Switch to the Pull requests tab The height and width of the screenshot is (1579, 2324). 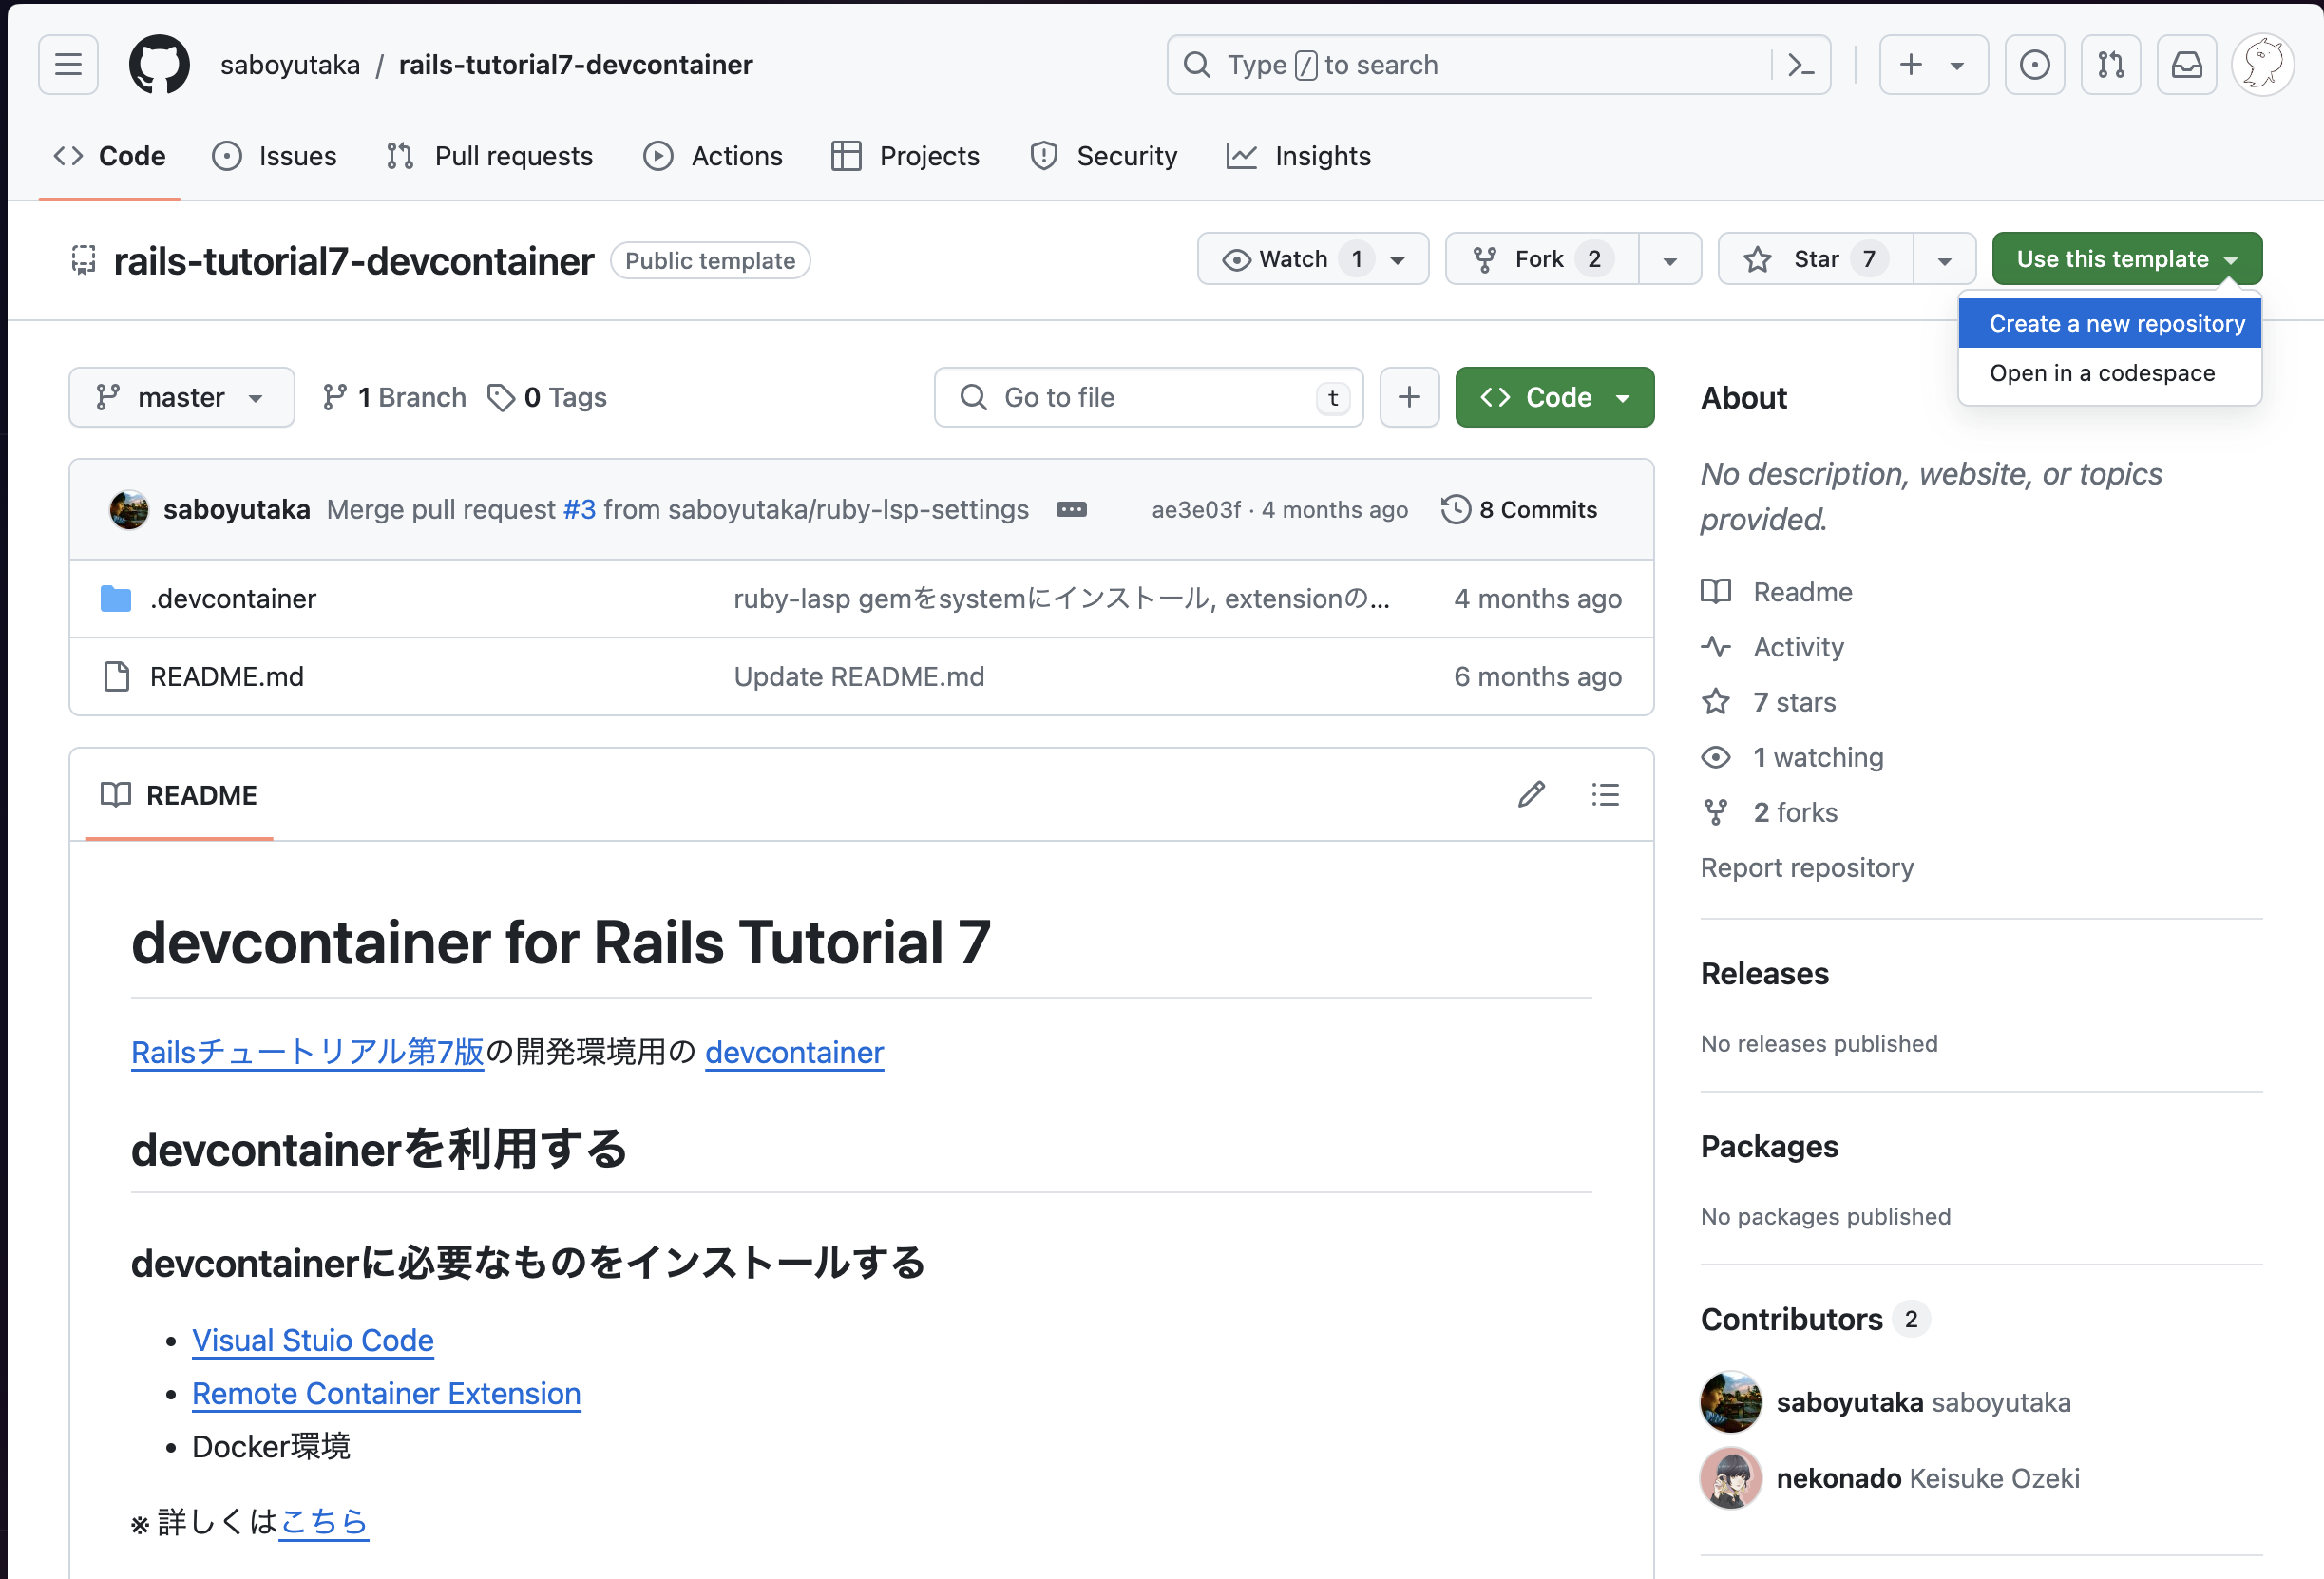tap(490, 156)
